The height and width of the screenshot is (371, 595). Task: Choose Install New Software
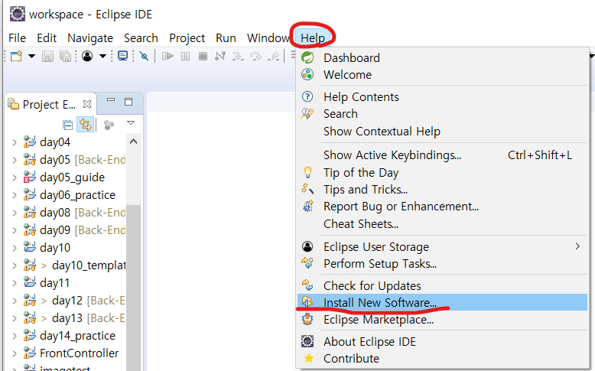coord(442,302)
